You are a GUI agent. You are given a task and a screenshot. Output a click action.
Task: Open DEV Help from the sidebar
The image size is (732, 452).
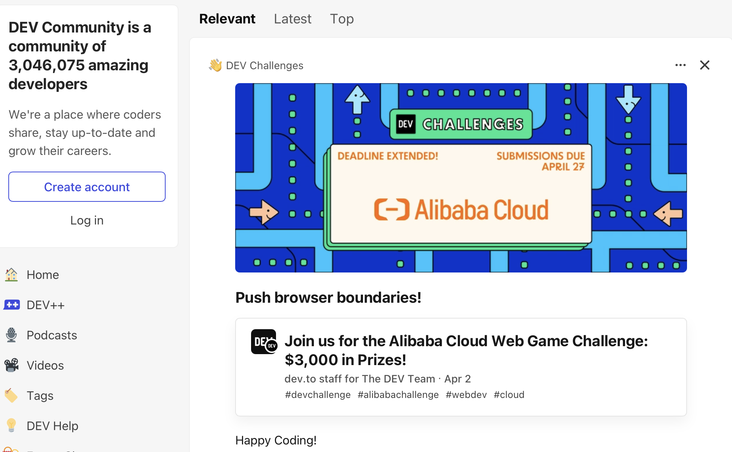[53, 426]
